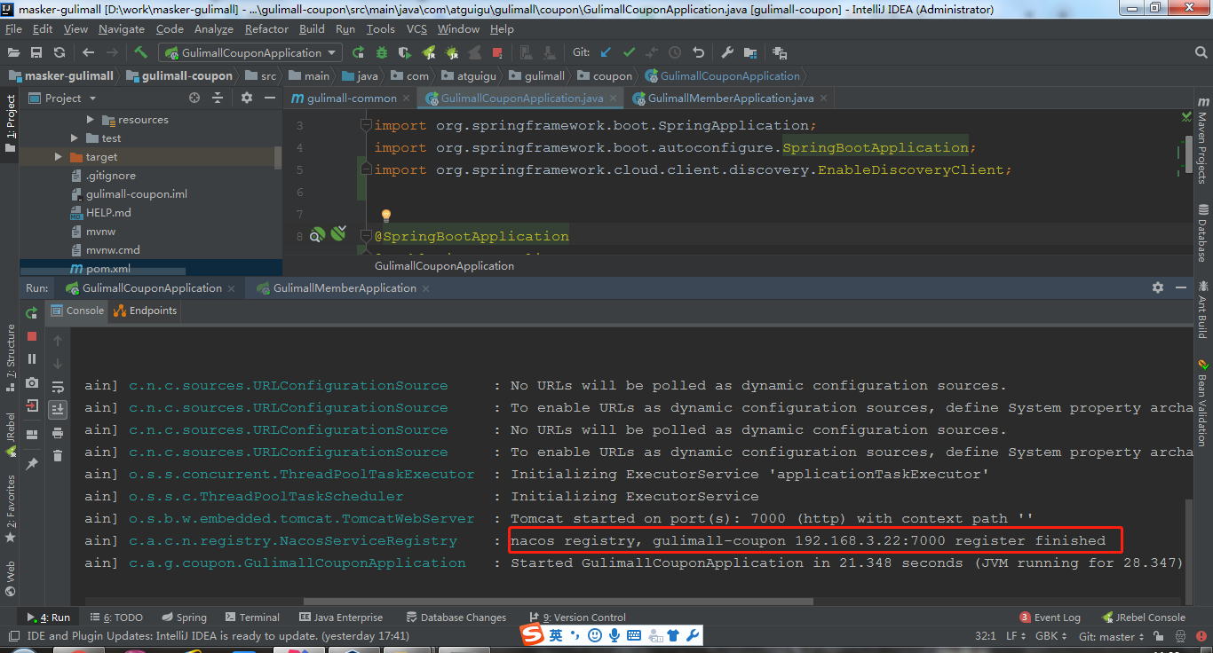Open the 9: Version Control tool window
Image resolution: width=1213 pixels, height=653 pixels.
(577, 617)
